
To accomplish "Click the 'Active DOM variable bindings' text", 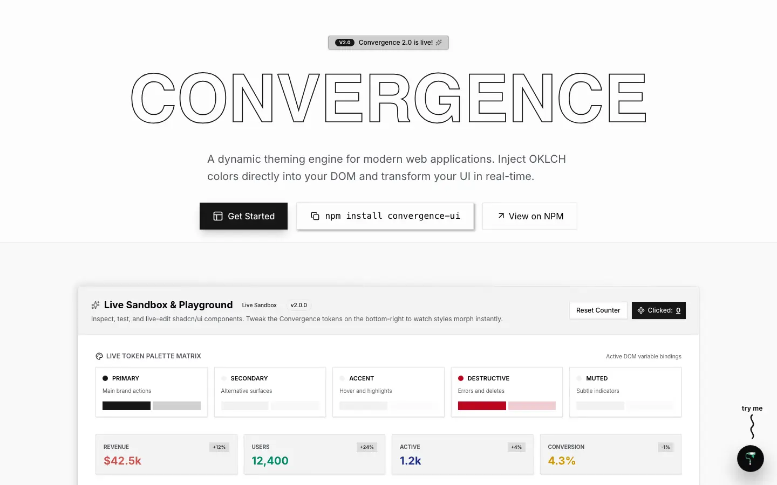I will point(644,356).
